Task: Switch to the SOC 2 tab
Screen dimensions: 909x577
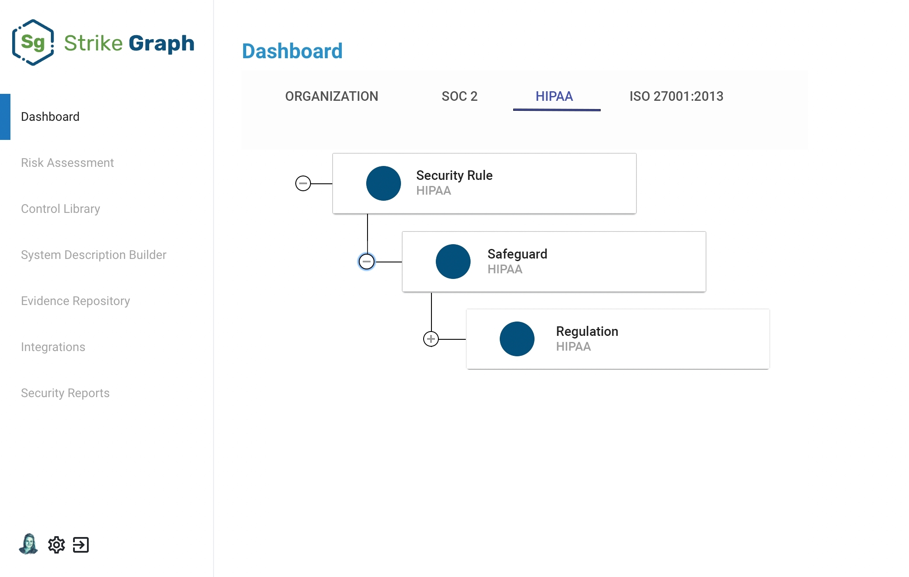Action: pyautogui.click(x=459, y=96)
